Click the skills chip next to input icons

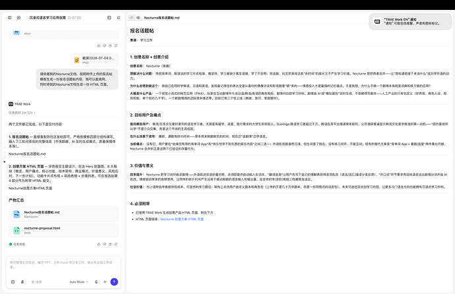click(36, 282)
